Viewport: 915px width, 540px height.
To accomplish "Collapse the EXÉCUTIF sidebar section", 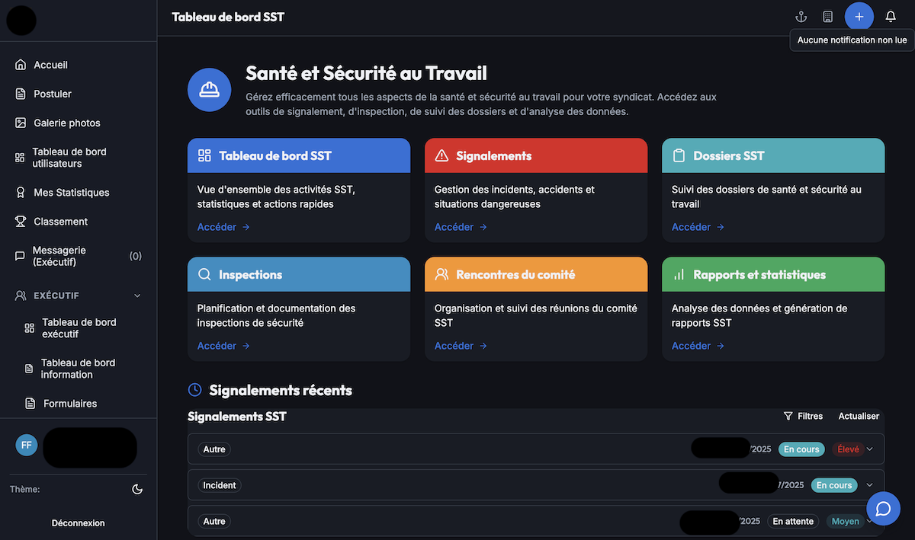I will coord(137,296).
